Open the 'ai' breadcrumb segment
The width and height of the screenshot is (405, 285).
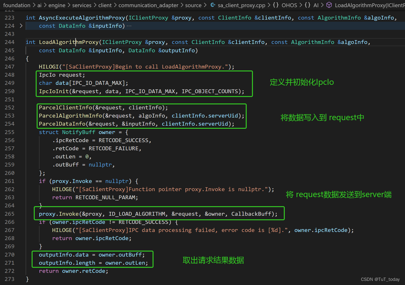click(x=39, y=5)
